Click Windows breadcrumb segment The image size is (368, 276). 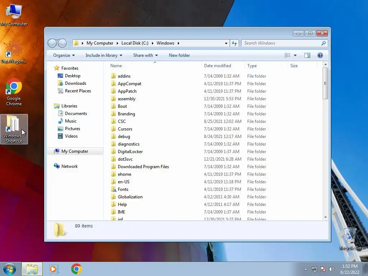(x=165, y=43)
